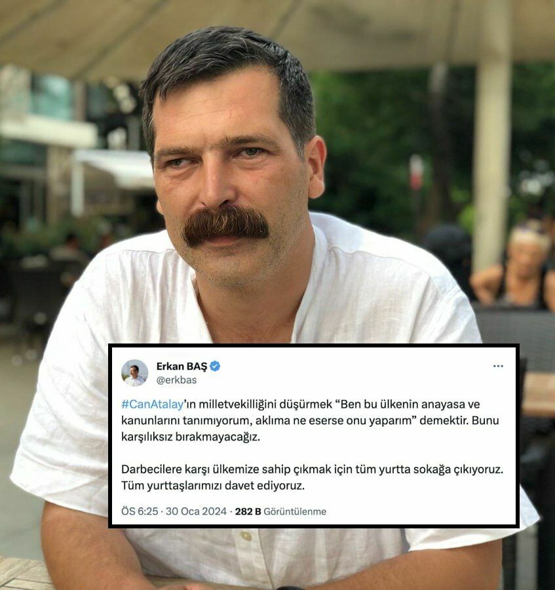555x590 pixels.
Task: Click the paragraph starting with Darbecilere
Action: tap(312, 477)
